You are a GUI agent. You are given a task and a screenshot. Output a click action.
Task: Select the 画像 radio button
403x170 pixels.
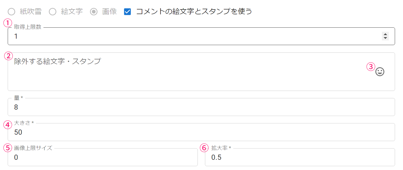click(x=94, y=12)
